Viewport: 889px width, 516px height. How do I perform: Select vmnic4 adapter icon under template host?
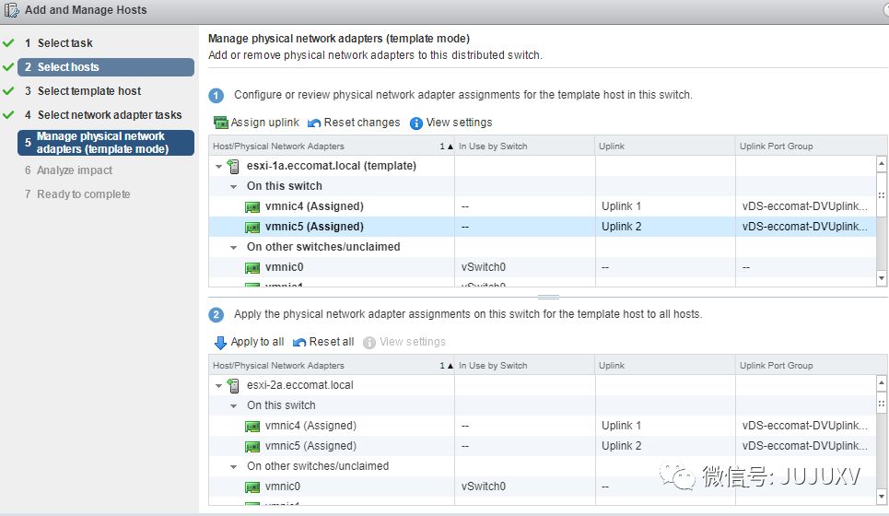[252, 206]
